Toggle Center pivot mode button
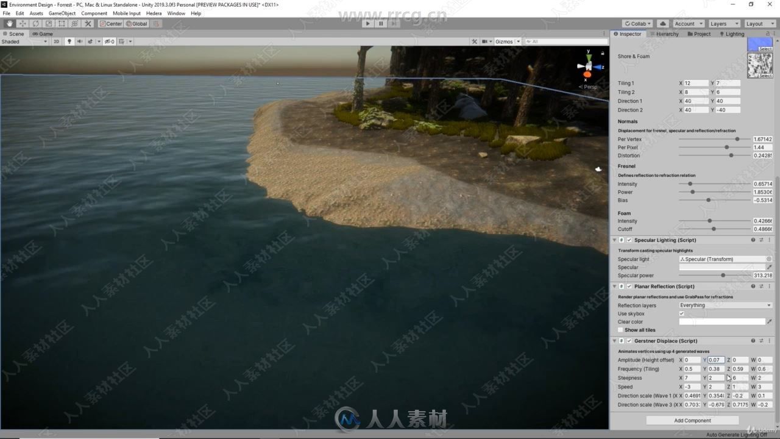780x439 pixels. [111, 24]
